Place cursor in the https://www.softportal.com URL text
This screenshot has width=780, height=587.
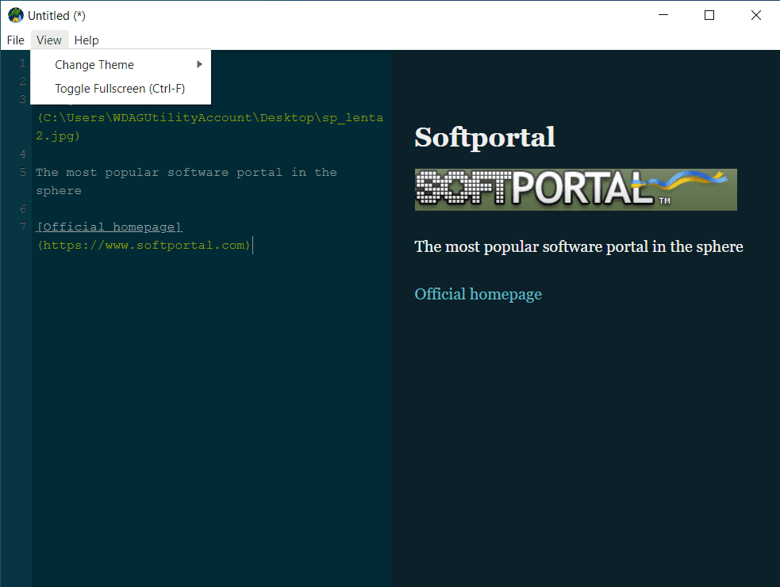coord(144,246)
